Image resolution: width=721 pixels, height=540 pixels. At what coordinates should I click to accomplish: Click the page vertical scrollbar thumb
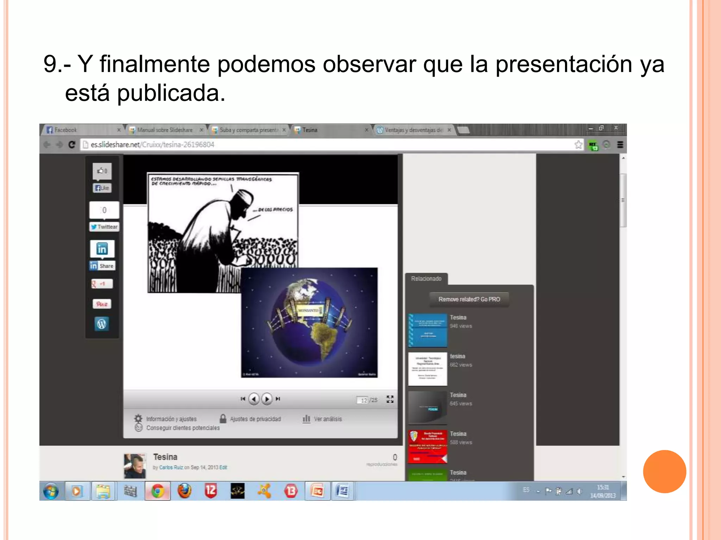623,200
